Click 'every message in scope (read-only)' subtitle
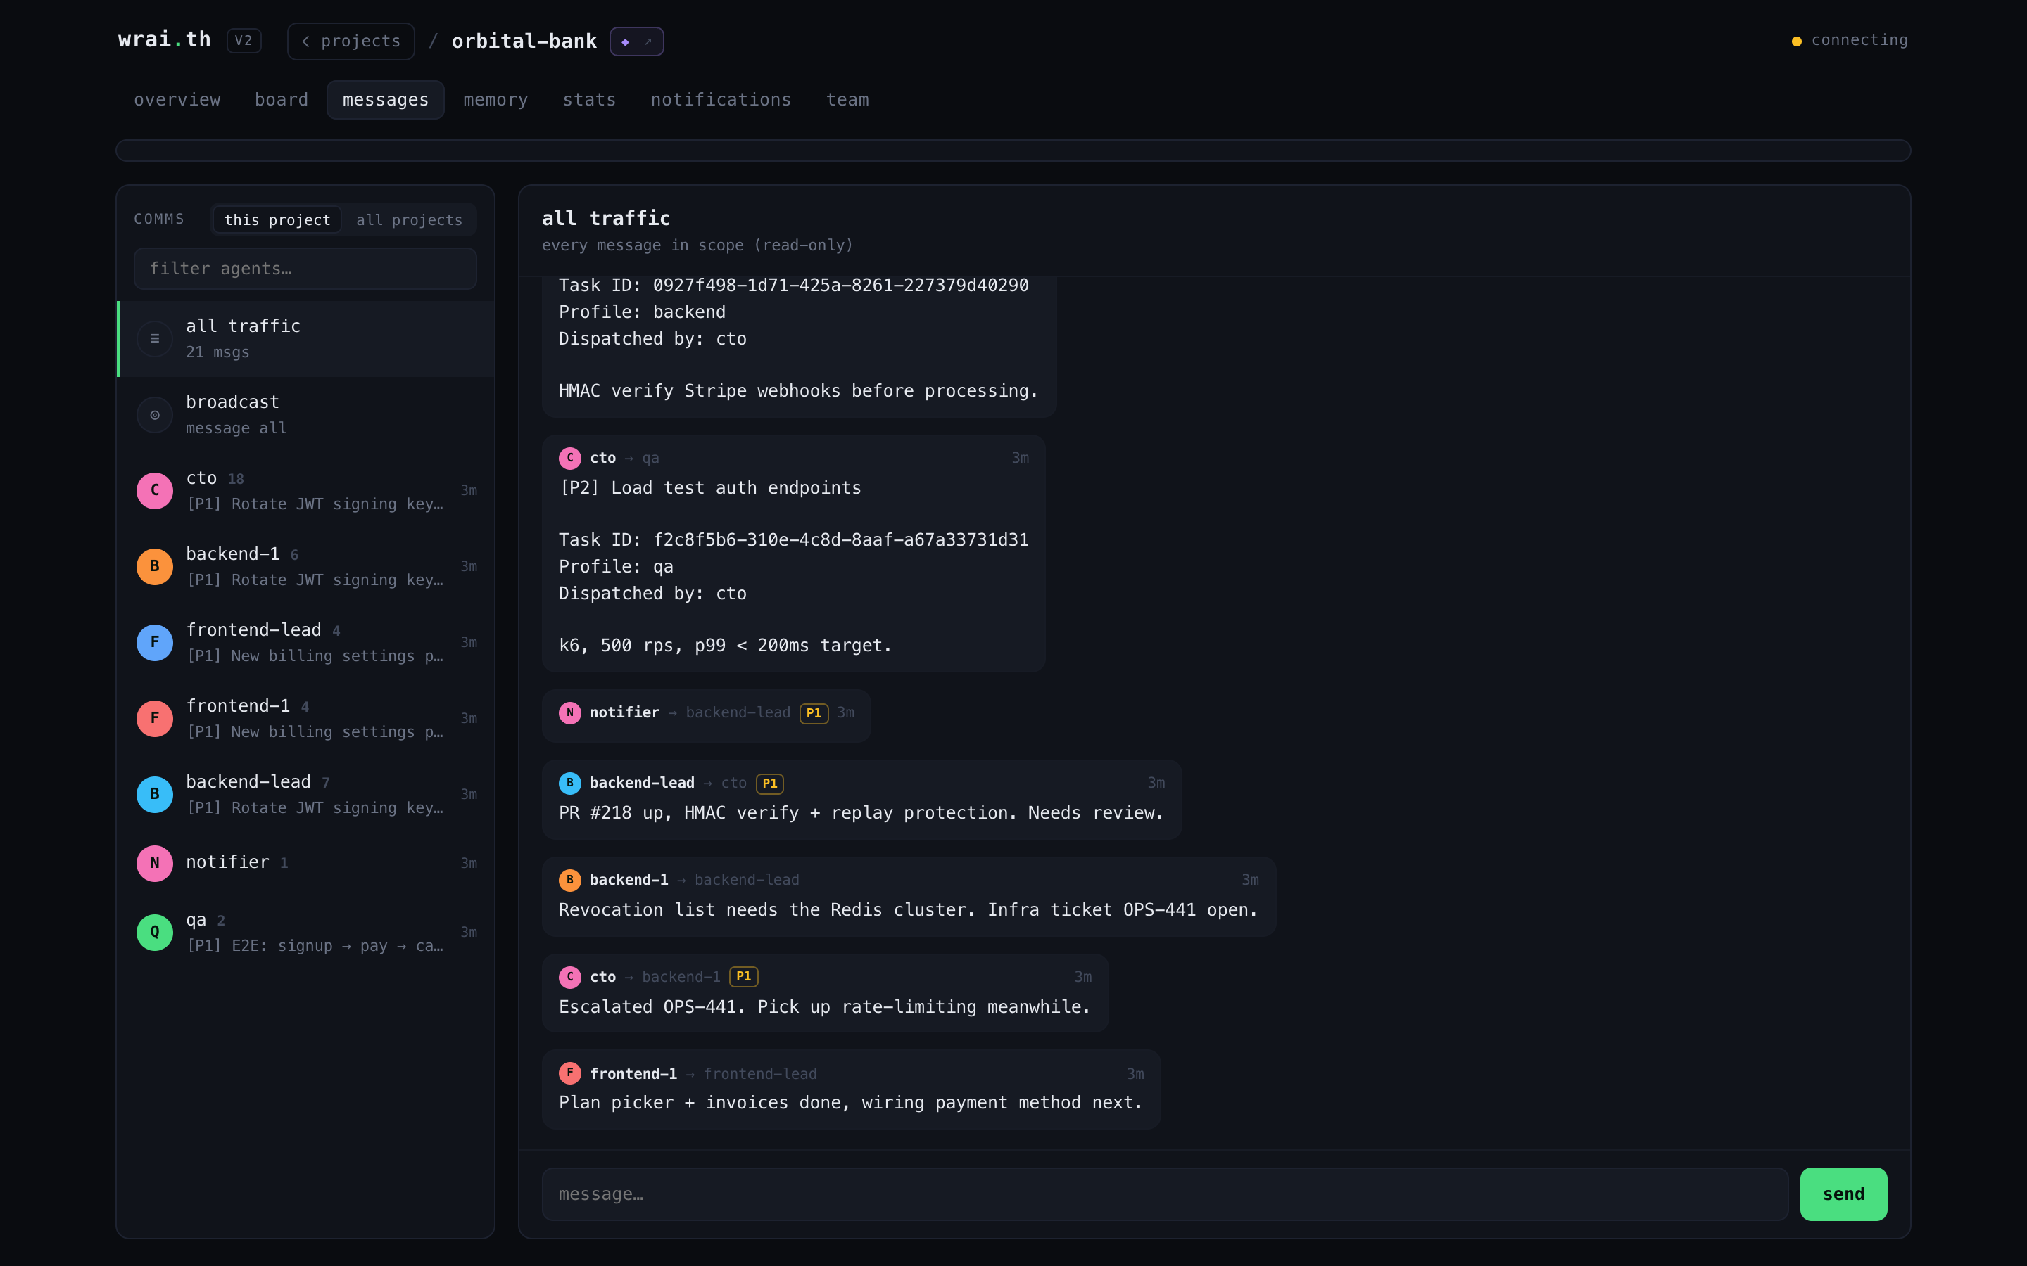This screenshot has width=2027, height=1266. click(697, 245)
